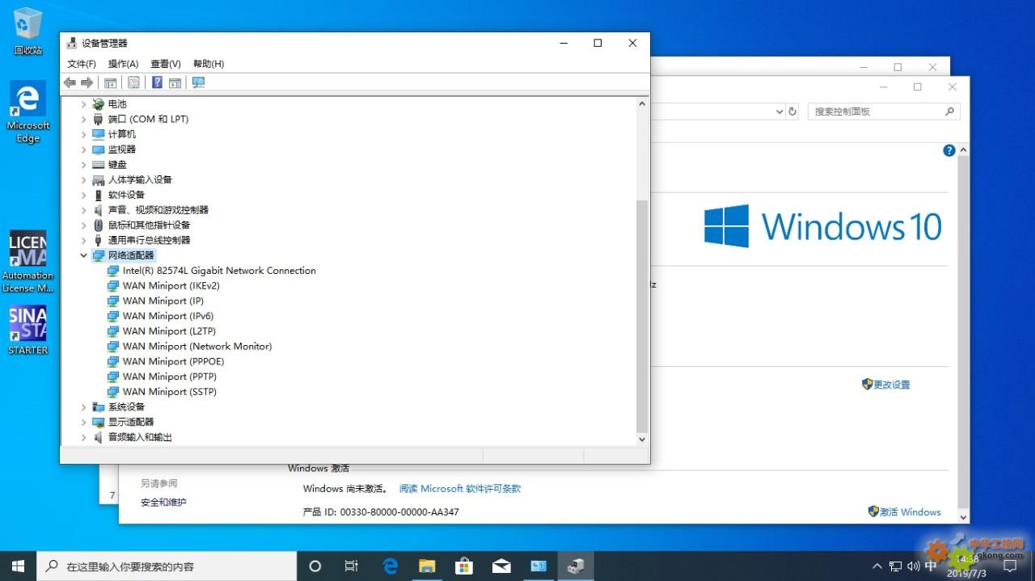The width and height of the screenshot is (1035, 581).
Task: Click the 安全和维护 link in System window
Action: (163, 503)
